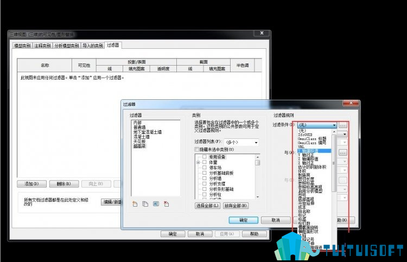Tick the 隐藏未选中类别 checkbox
Viewport: 407px width, 262px height.
coord(197,149)
